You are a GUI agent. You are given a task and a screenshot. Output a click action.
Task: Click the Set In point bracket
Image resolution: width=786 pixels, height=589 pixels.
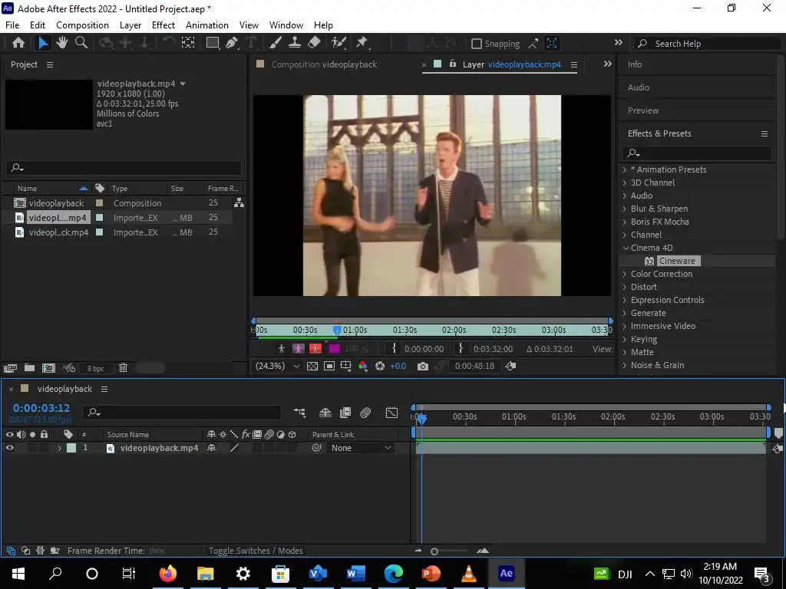394,349
